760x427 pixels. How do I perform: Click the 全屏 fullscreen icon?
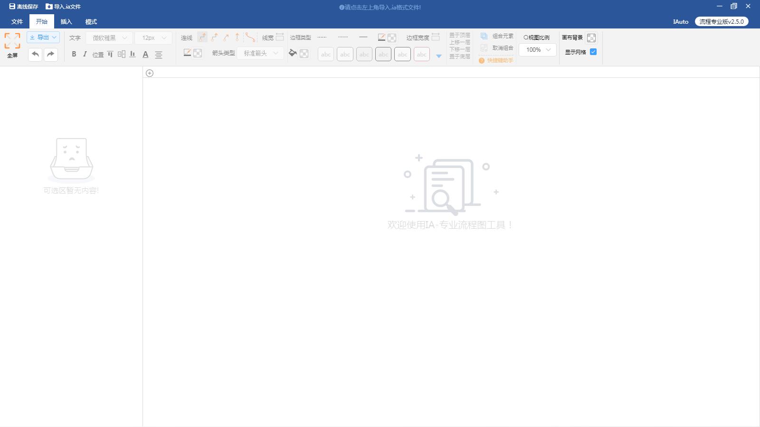[x=12, y=43]
